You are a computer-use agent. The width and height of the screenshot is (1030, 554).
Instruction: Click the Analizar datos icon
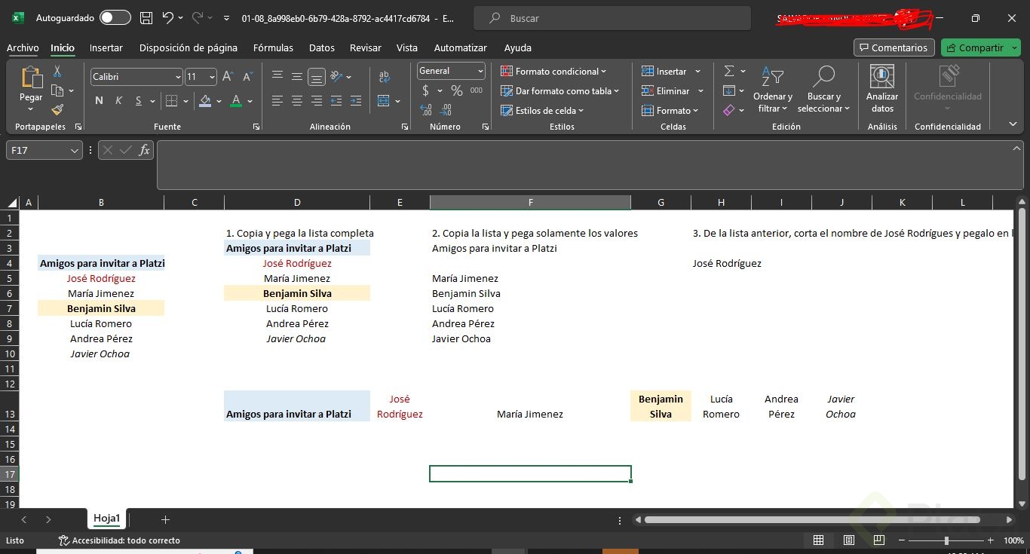tap(882, 77)
